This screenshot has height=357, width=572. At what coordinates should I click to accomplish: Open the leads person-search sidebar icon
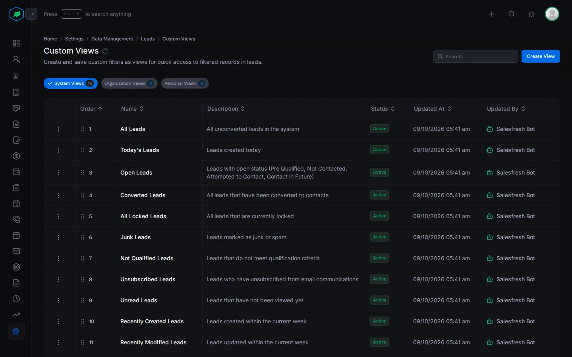point(16,59)
